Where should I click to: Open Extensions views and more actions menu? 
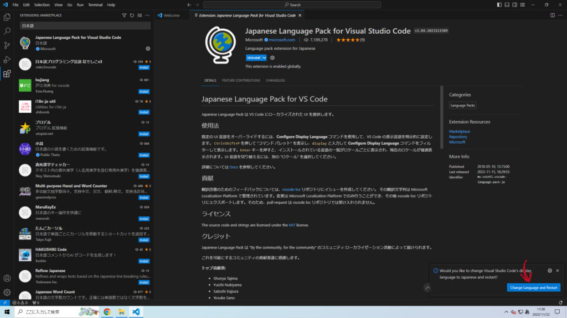pyautogui.click(x=147, y=15)
